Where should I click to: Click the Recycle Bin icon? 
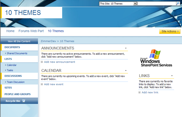(24, 101)
